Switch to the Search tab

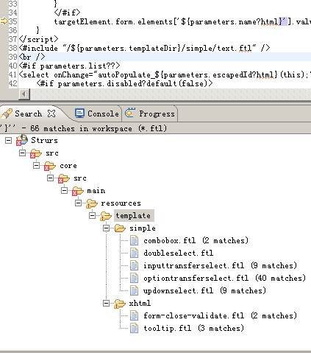coord(28,113)
